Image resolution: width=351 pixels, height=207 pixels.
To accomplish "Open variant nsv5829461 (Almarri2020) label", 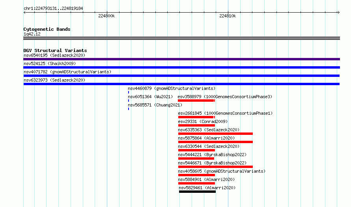I will tap(207, 188).
